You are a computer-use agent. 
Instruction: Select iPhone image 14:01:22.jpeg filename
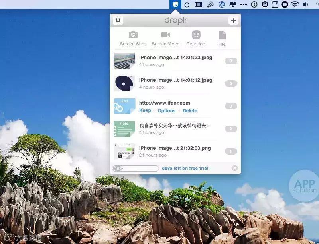[x=175, y=58]
